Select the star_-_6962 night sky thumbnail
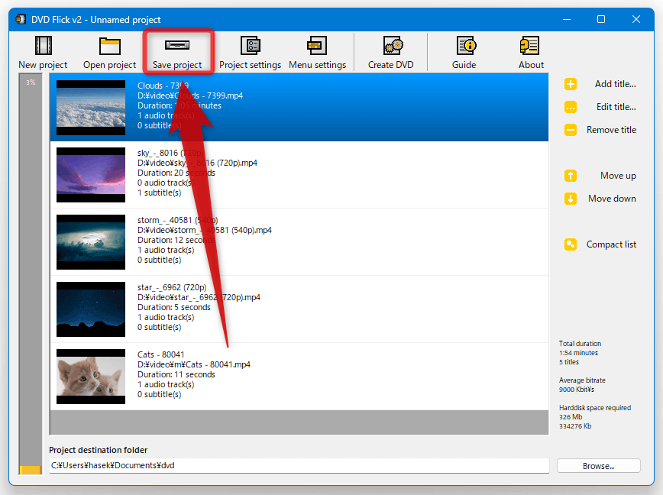 coord(91,309)
